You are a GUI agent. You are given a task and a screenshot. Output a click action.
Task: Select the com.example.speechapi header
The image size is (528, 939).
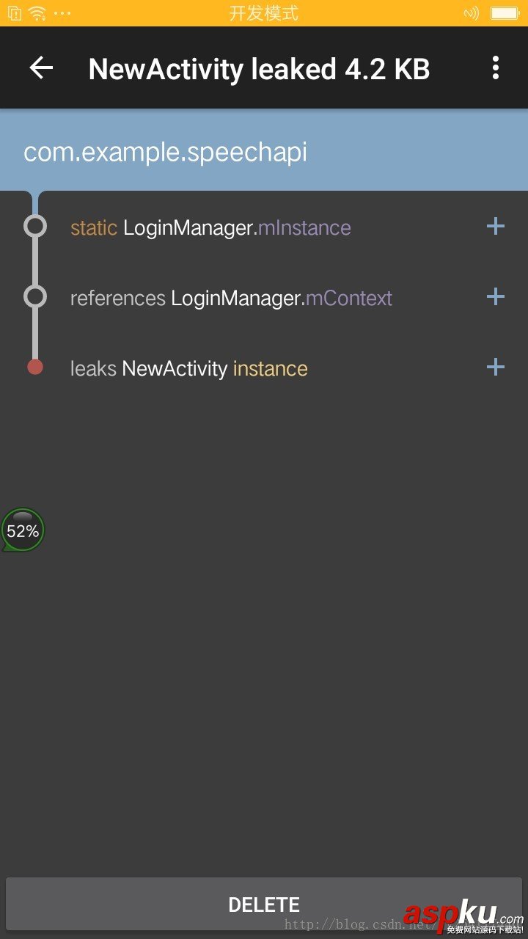[x=166, y=152]
